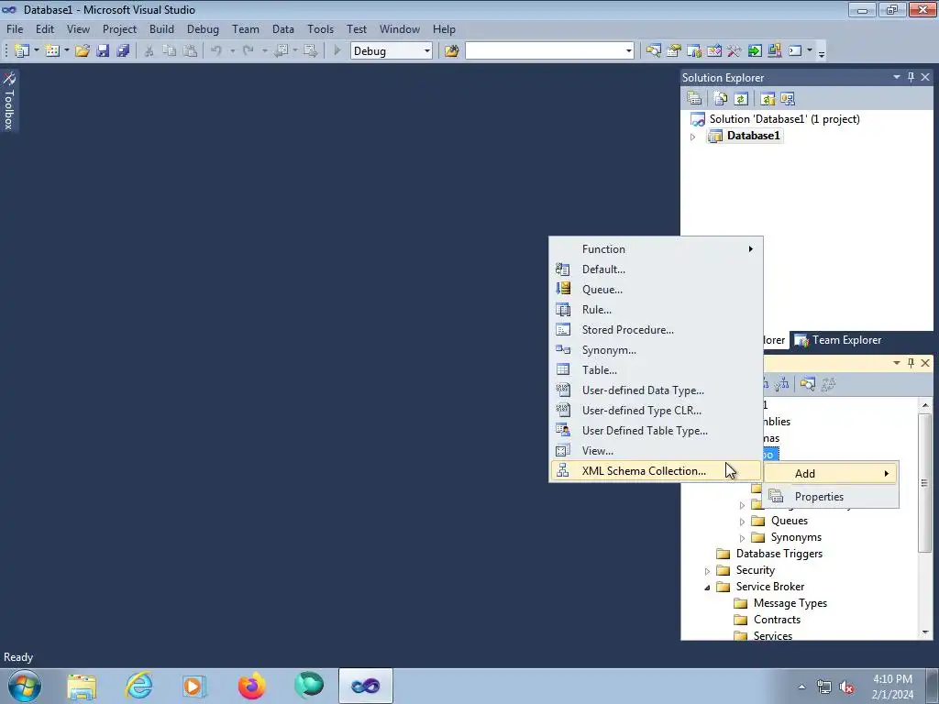Image resolution: width=939 pixels, height=704 pixels.
Task: Click the Save All toolbar icon
Action: pyautogui.click(x=123, y=51)
